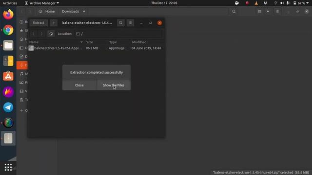The width and height of the screenshot is (312, 175).
Task: Sort by Modified column header
Action: (139, 42)
